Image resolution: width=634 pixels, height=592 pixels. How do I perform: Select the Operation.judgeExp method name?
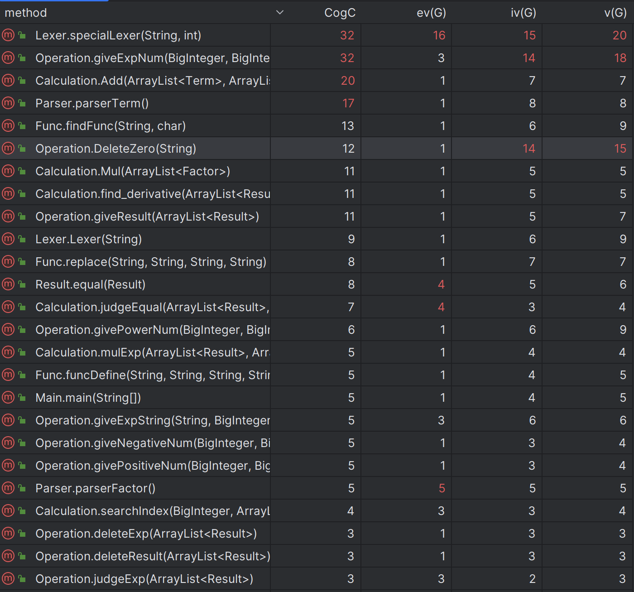(144, 579)
